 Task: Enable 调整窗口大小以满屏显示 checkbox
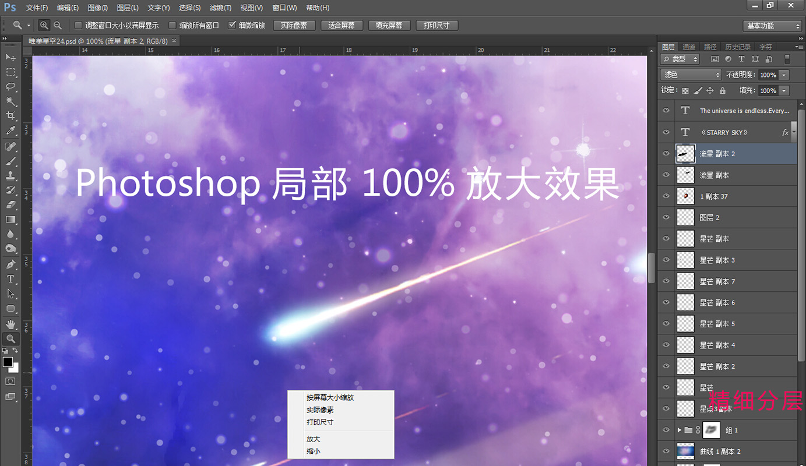click(79, 25)
